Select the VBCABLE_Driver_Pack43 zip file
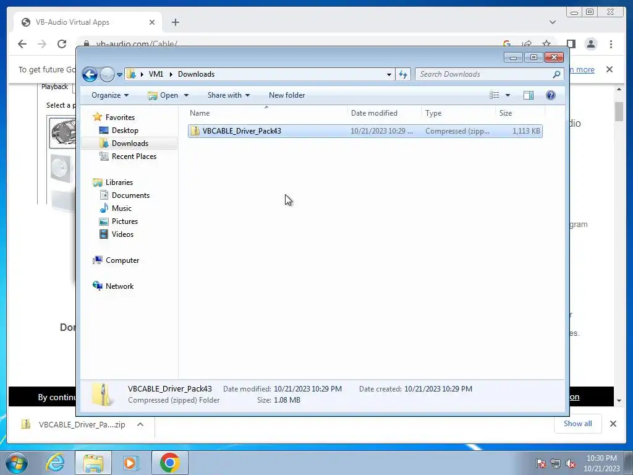This screenshot has height=475, width=633. pyautogui.click(x=365, y=131)
